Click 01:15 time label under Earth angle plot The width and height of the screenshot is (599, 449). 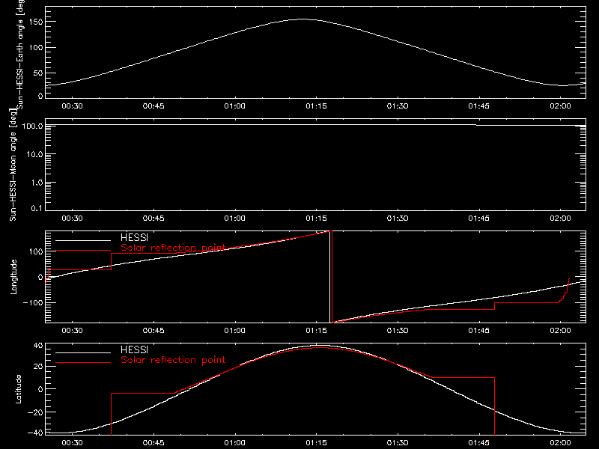tap(316, 106)
